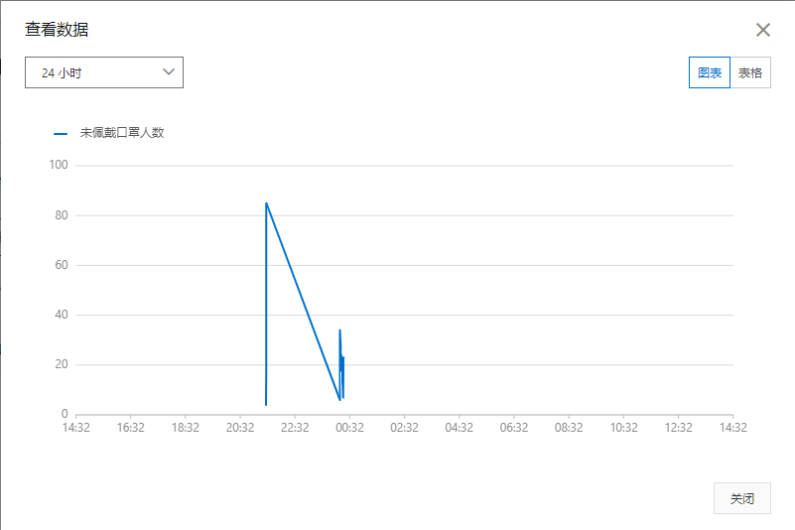
Task: Open the 24 小时 time range dropdown
Action: 103,72
